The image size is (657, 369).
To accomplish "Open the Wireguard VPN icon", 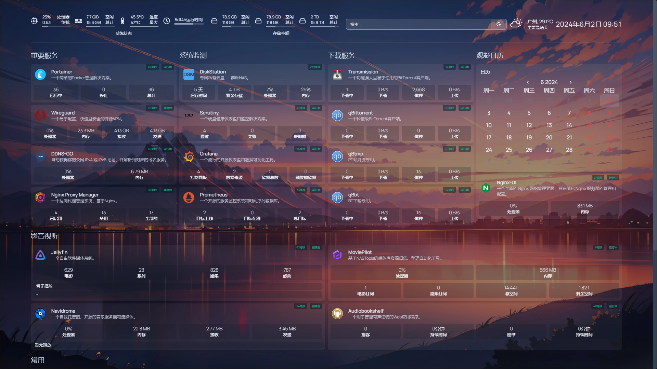I will click(40, 115).
